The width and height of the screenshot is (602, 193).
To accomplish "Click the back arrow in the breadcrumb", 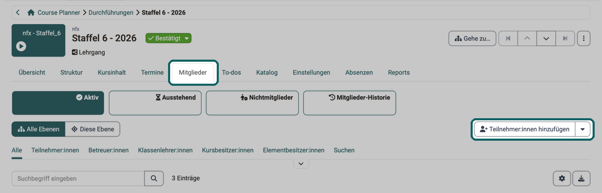I will coord(18,13).
